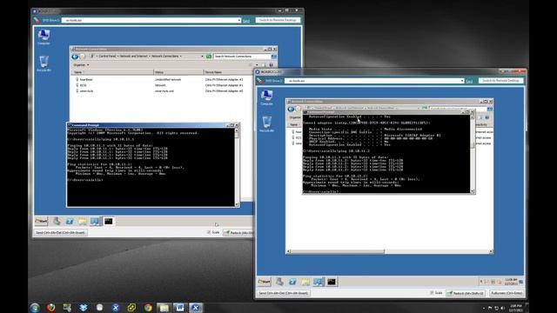Open Windows Start orb on host taskbar
This screenshot has width=557, height=313.
tap(35, 308)
